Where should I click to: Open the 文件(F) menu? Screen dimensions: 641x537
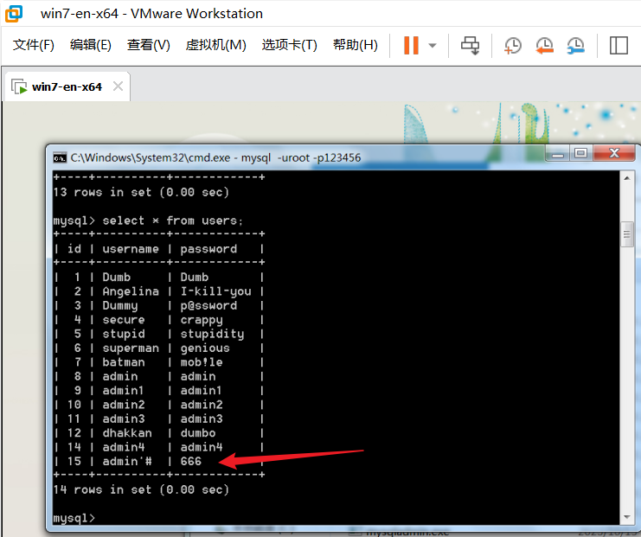[x=33, y=45]
